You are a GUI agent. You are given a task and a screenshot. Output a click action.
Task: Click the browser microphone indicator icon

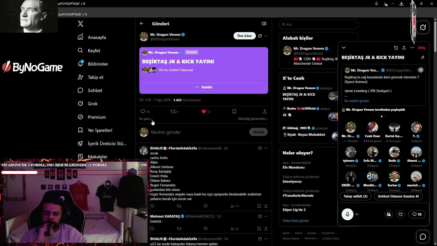click(x=376, y=3)
